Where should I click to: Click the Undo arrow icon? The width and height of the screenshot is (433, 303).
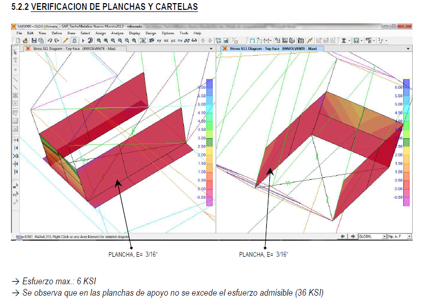pos(49,40)
